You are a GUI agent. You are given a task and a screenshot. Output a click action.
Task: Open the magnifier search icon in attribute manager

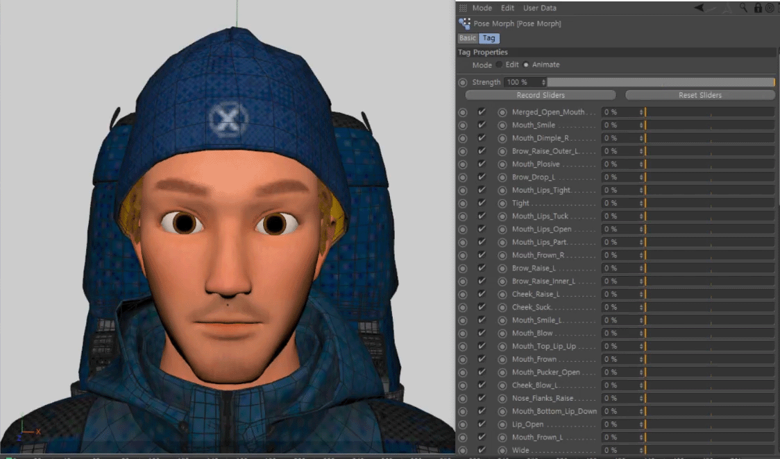click(743, 8)
